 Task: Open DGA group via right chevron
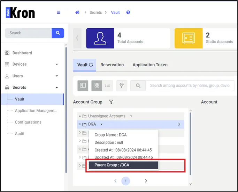(179, 125)
